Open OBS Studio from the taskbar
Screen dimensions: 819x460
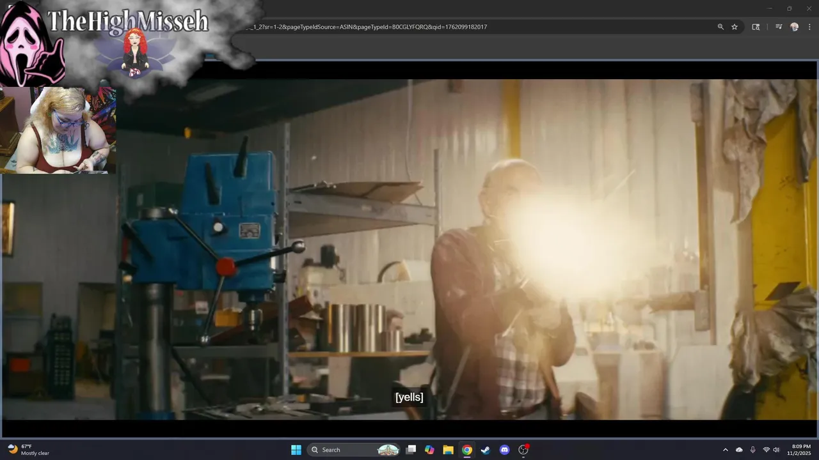pos(523,450)
